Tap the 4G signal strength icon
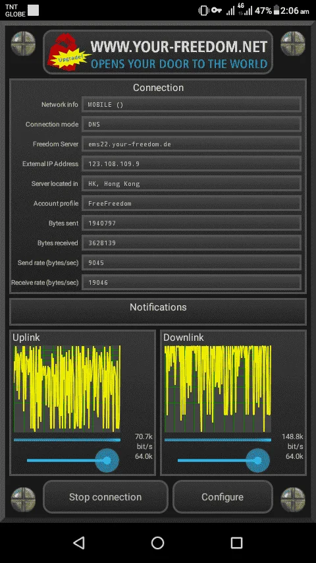The image size is (316, 563). tap(245, 10)
